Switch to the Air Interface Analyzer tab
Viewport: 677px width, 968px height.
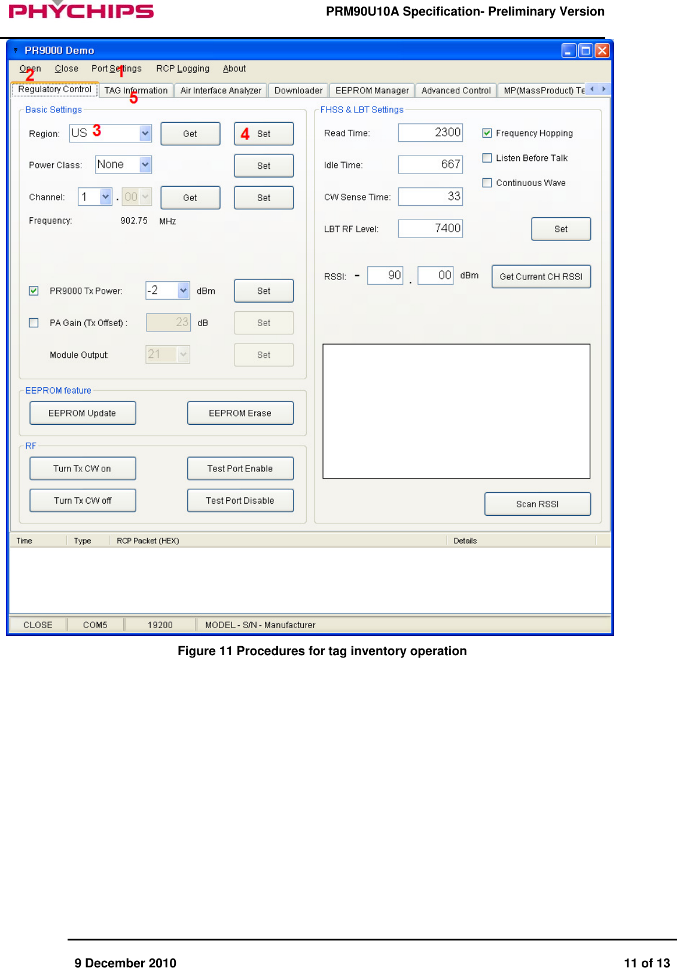click(x=221, y=90)
